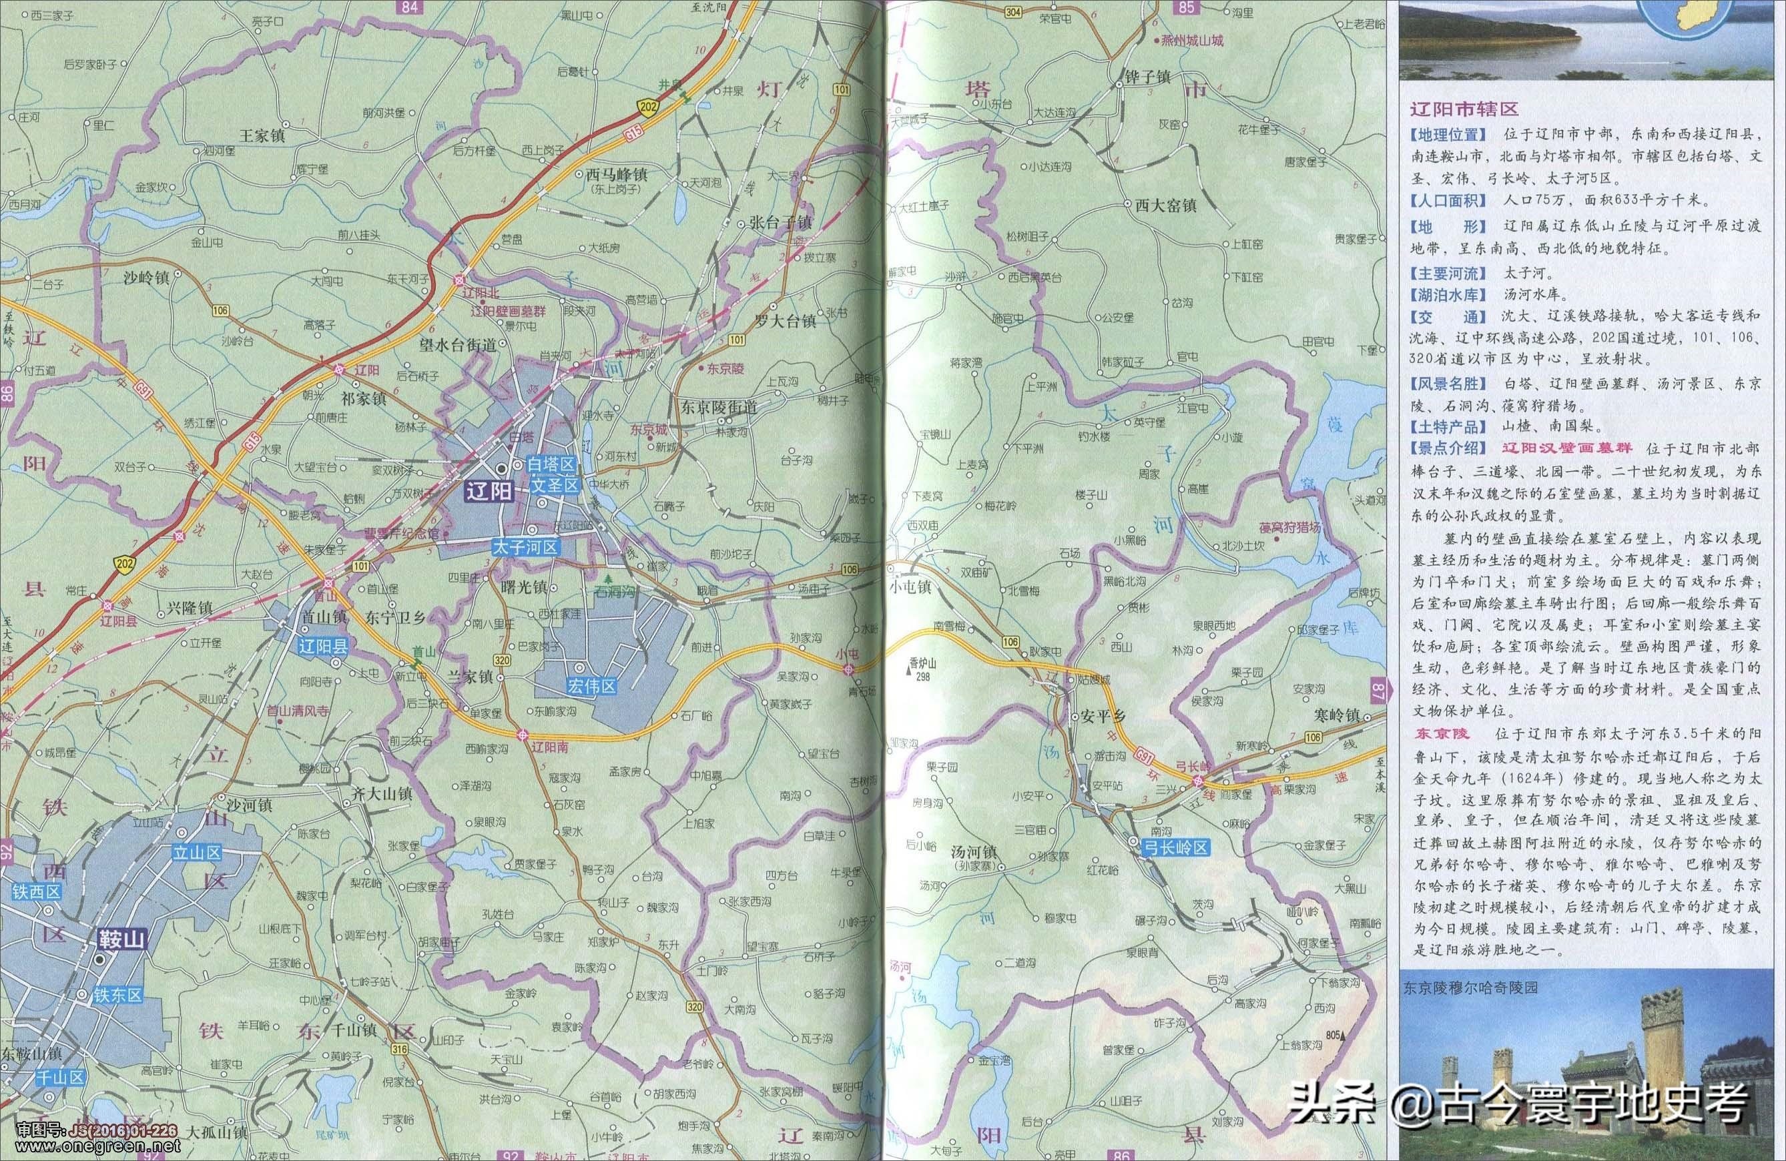Click the 小屯镇 town name
Screen dimensions: 1786x1161
[911, 587]
